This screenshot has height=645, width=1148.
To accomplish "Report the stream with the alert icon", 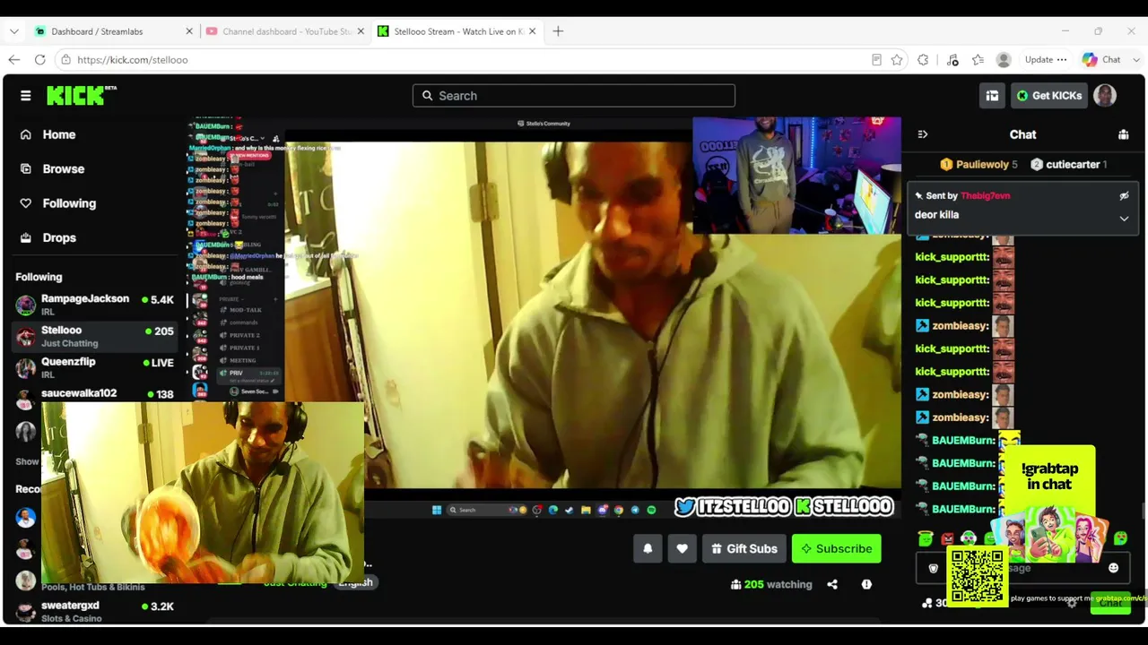I will point(866,584).
